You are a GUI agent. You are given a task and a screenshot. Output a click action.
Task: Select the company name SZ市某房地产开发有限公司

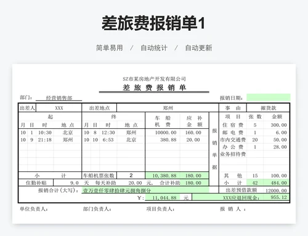click(154, 79)
